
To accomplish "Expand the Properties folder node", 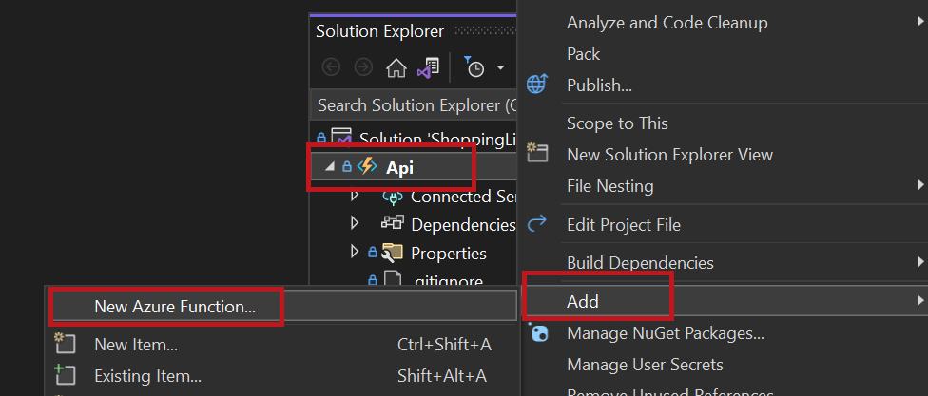I will tap(355, 253).
